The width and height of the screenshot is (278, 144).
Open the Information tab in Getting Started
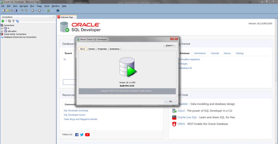pyautogui.click(x=200, y=53)
